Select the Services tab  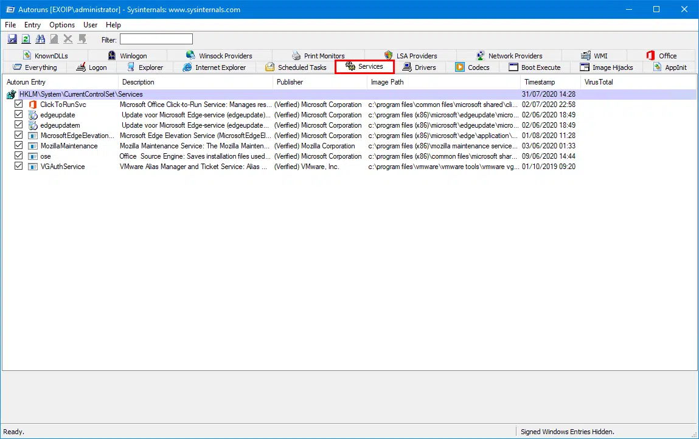tap(364, 66)
